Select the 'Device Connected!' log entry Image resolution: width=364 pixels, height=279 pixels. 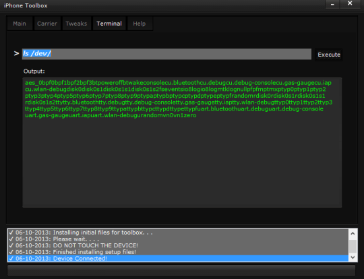[x=178, y=258]
